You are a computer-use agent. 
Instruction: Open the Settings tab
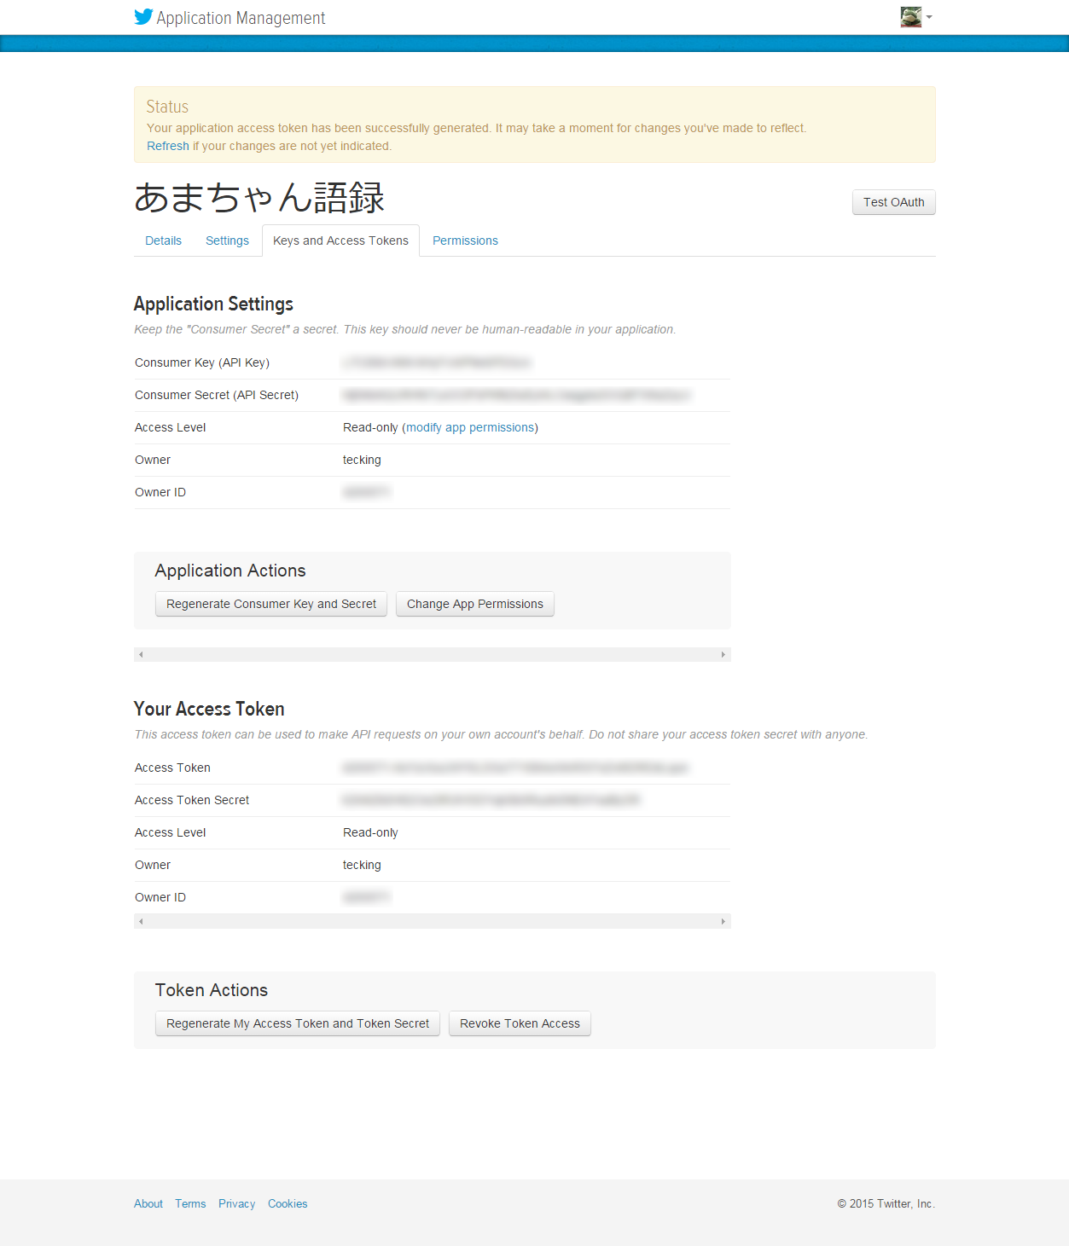click(x=227, y=241)
